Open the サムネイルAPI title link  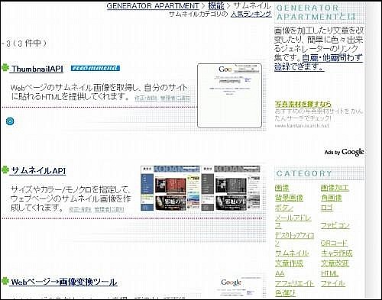(x=38, y=170)
